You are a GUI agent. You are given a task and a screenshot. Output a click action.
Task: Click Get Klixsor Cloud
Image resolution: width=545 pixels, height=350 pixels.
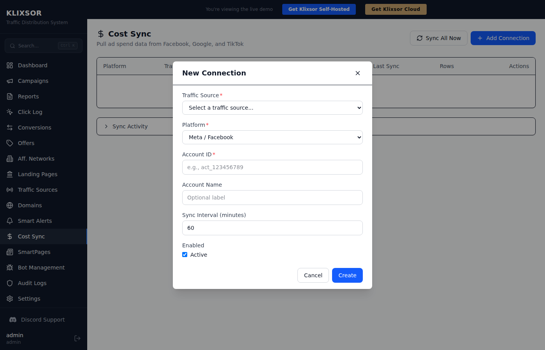[x=396, y=9]
